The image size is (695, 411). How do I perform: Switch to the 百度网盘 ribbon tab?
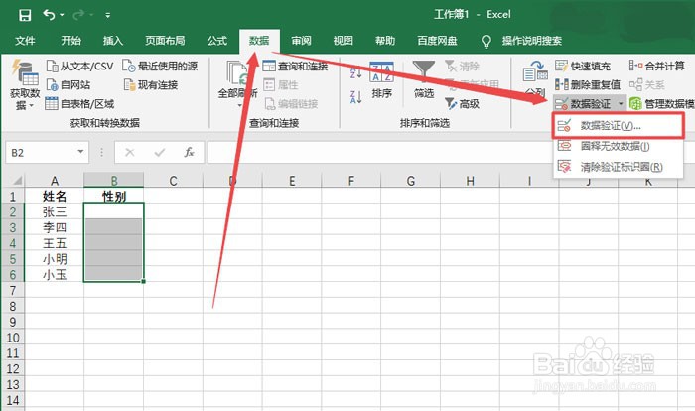(437, 41)
